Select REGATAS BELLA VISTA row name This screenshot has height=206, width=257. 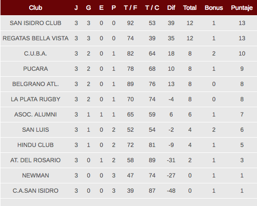(36, 38)
